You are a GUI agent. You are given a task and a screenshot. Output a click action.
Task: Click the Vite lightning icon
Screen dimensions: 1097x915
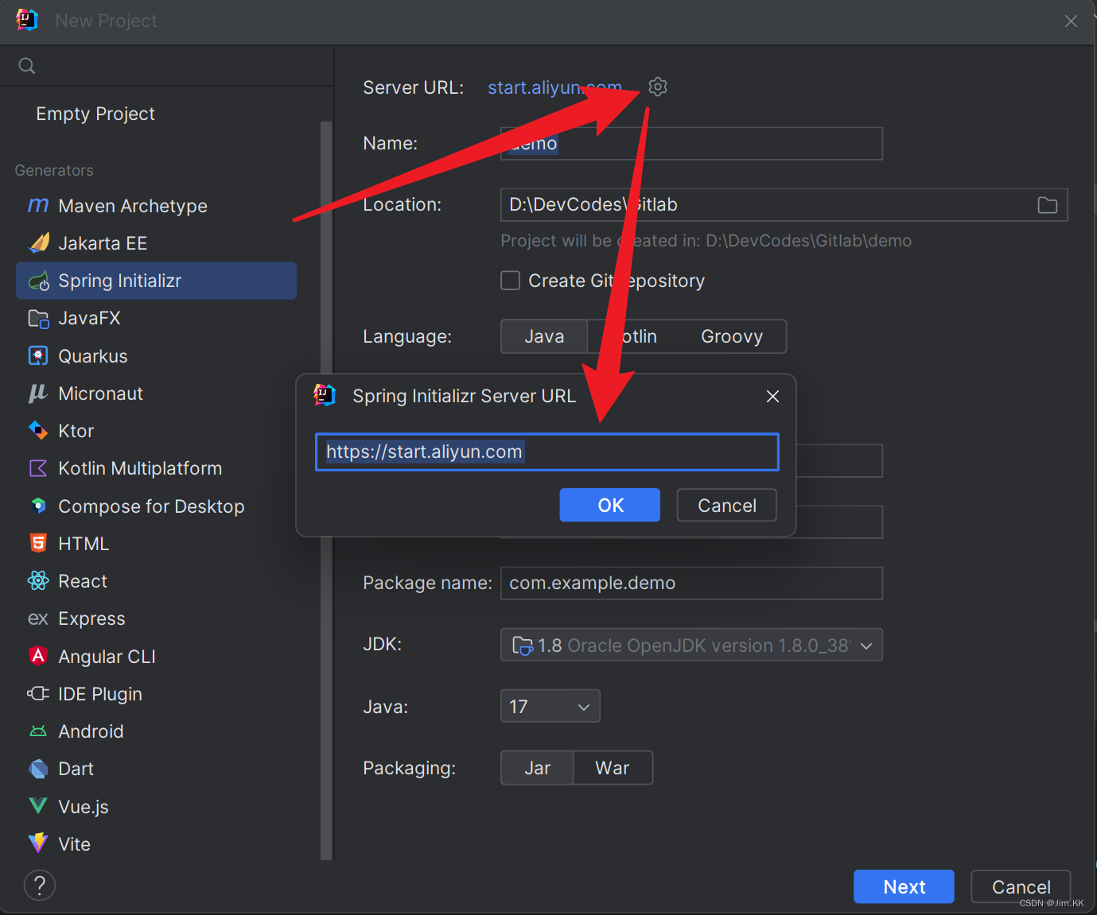coord(38,843)
